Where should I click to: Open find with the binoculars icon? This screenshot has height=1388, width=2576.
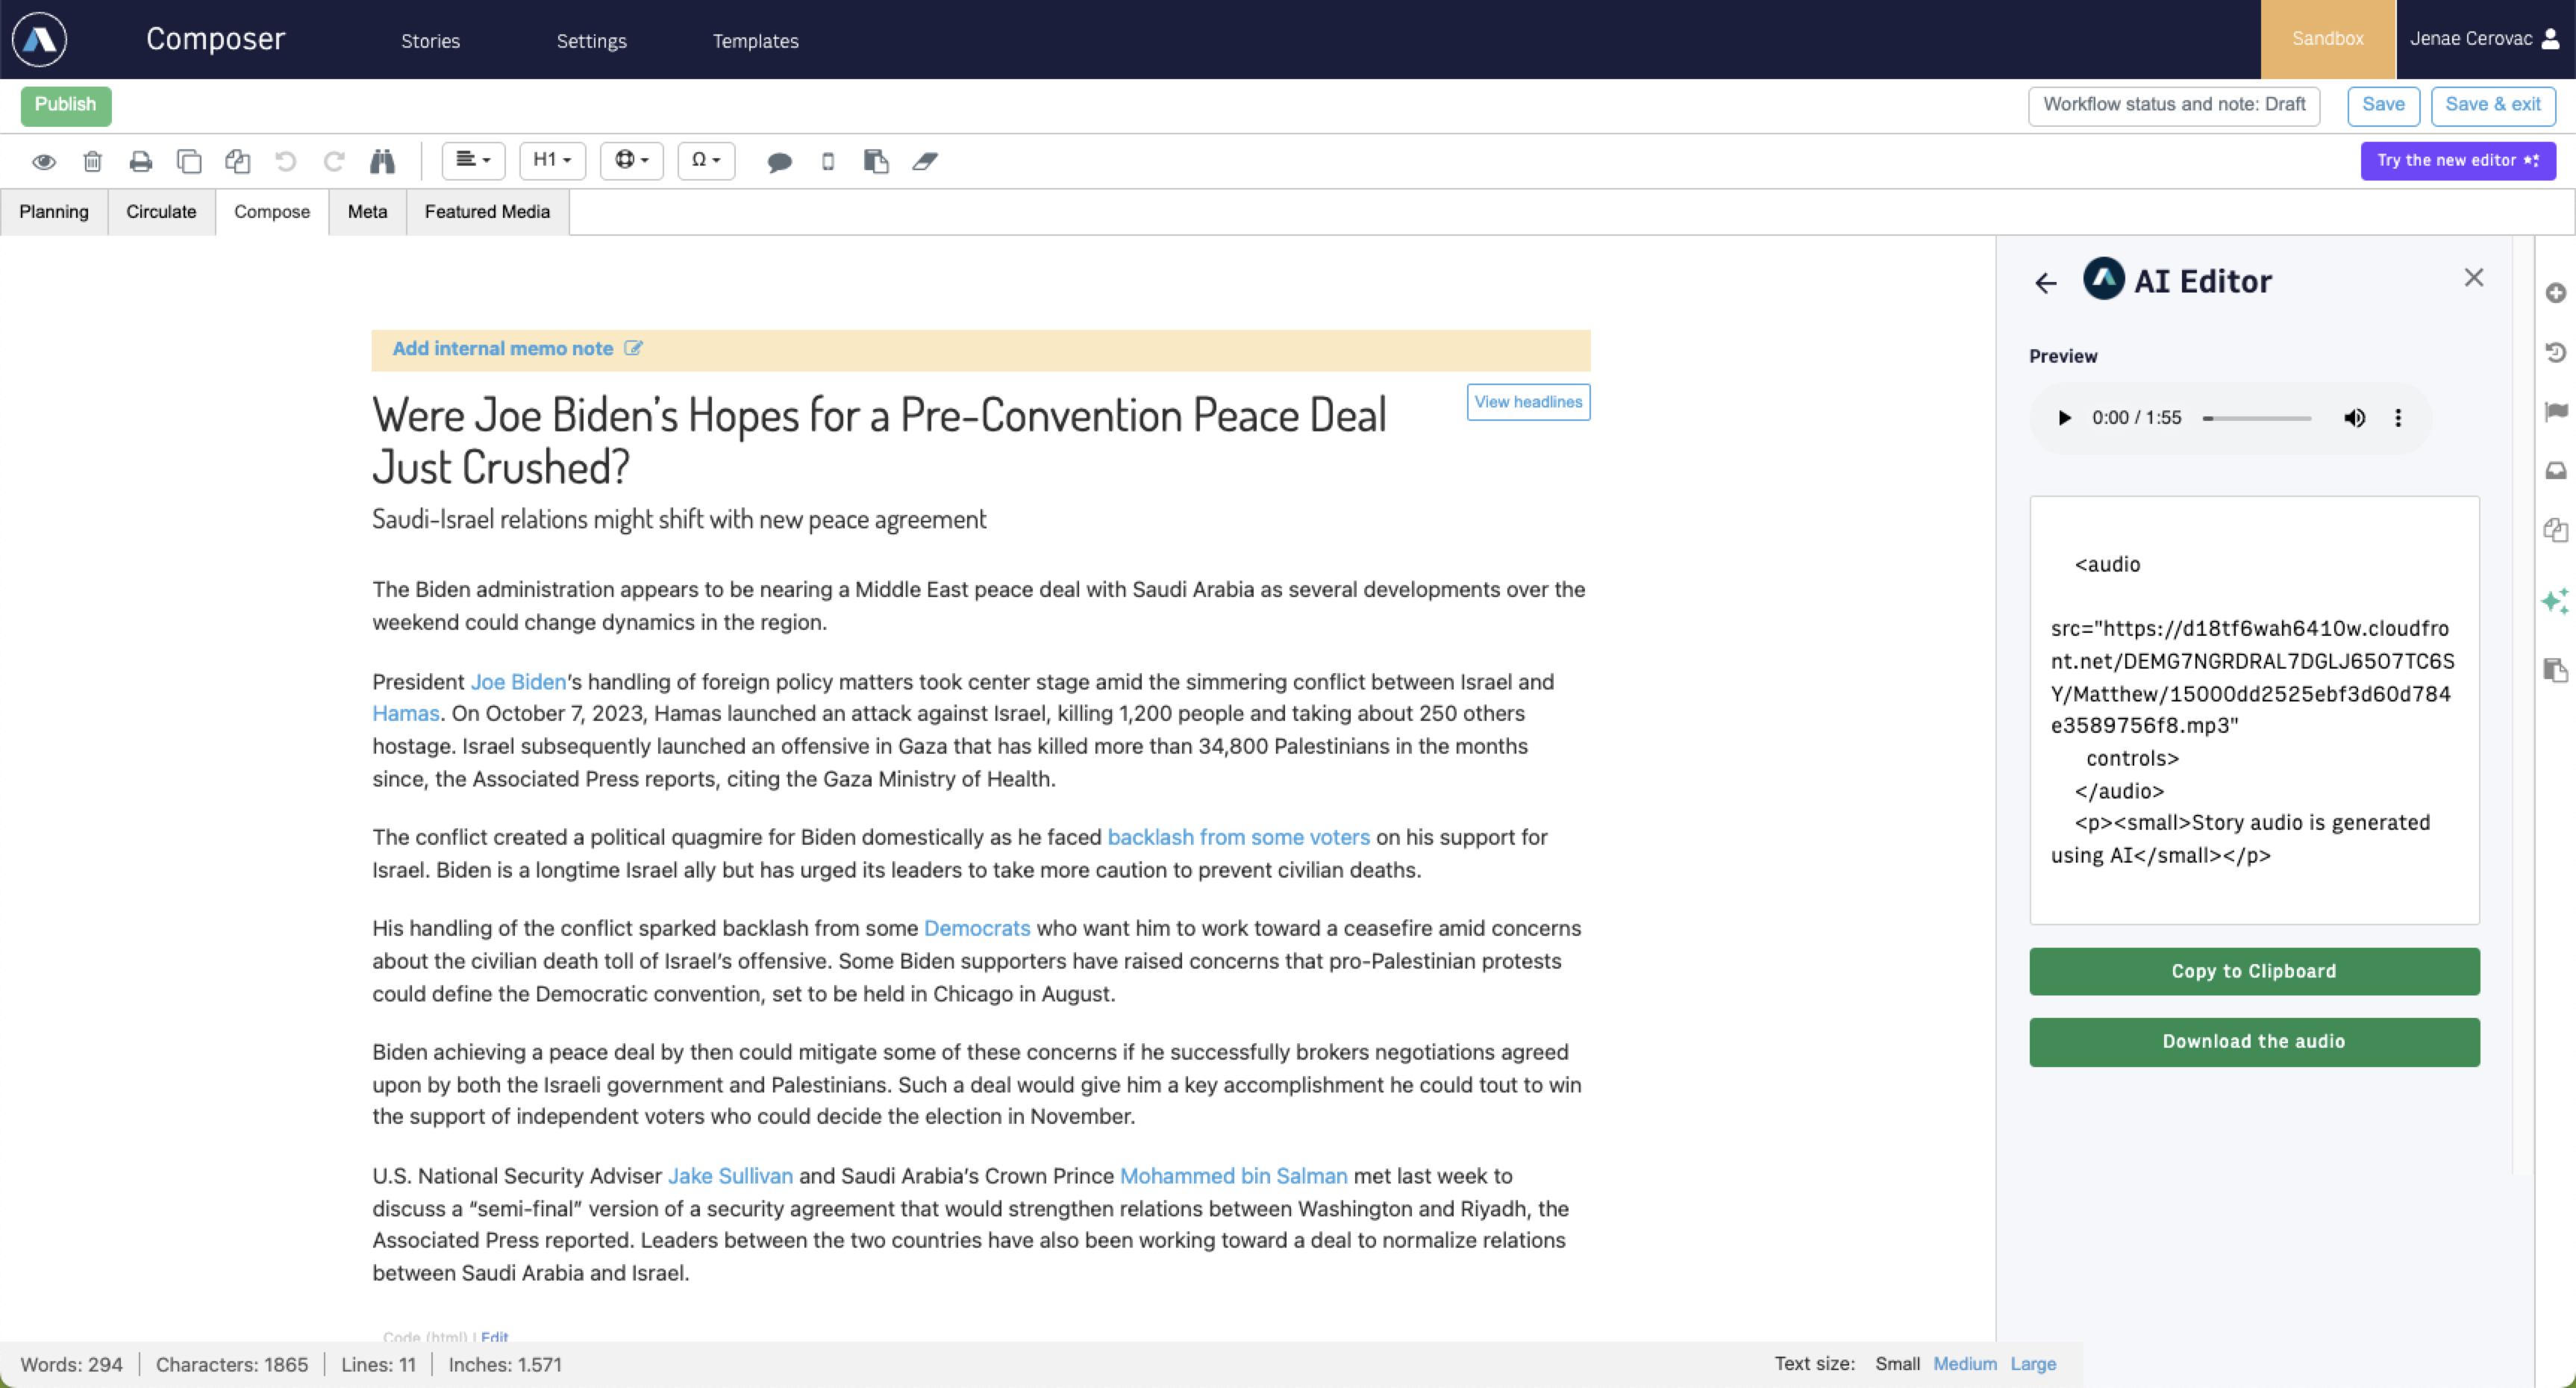382,161
